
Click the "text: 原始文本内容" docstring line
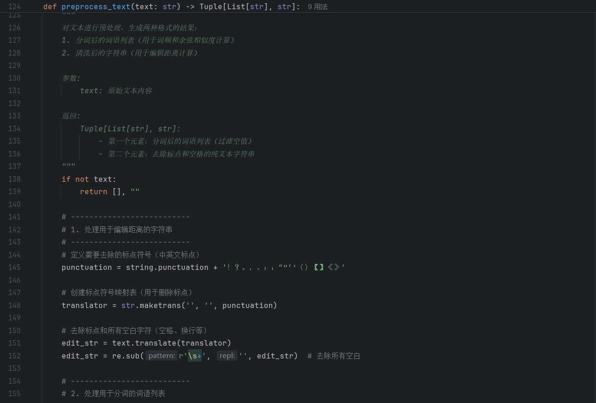pyautogui.click(x=116, y=90)
